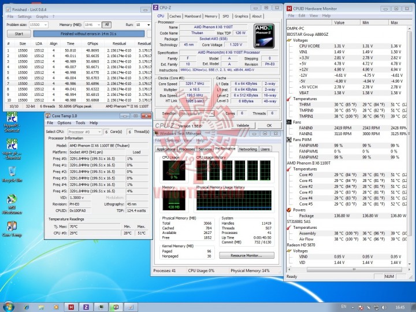Screen dimensions: 416x312
Task: Click HWMonitor title bar H icon
Action: 289,9
